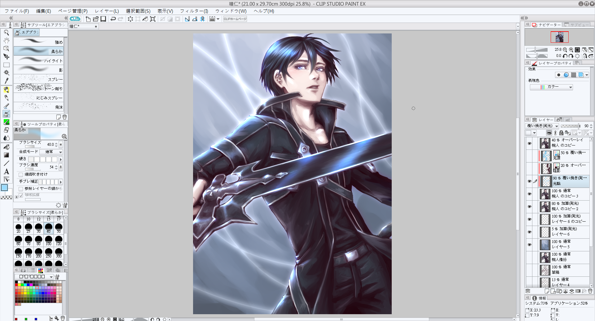
Task: Click the Open file folder toolbar icon
Action: (x=96, y=19)
